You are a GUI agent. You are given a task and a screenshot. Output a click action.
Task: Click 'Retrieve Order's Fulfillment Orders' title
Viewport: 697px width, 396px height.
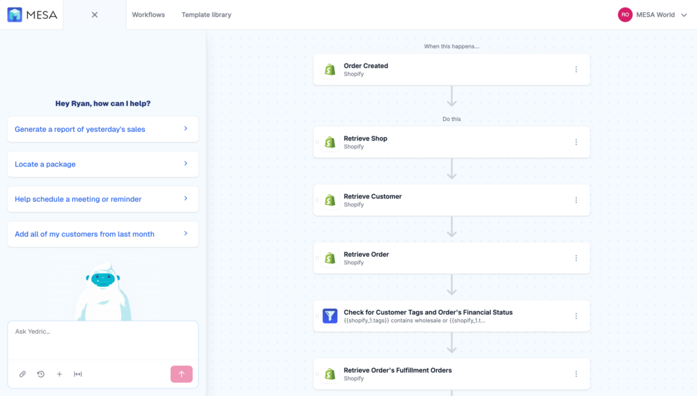point(398,370)
